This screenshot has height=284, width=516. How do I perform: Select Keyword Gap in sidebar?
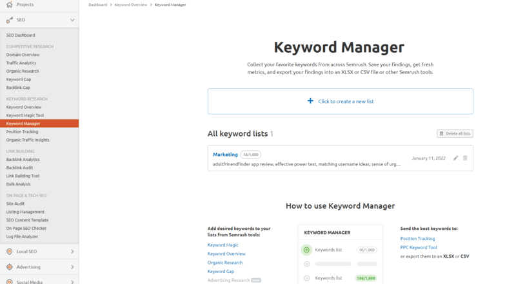pos(19,80)
